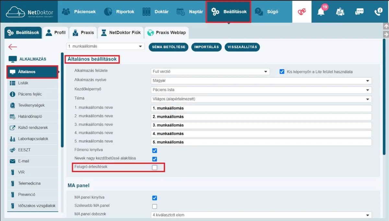Click the SÉMA BETÖLTÉSE button
The width and height of the screenshot is (389, 221).
(169, 47)
